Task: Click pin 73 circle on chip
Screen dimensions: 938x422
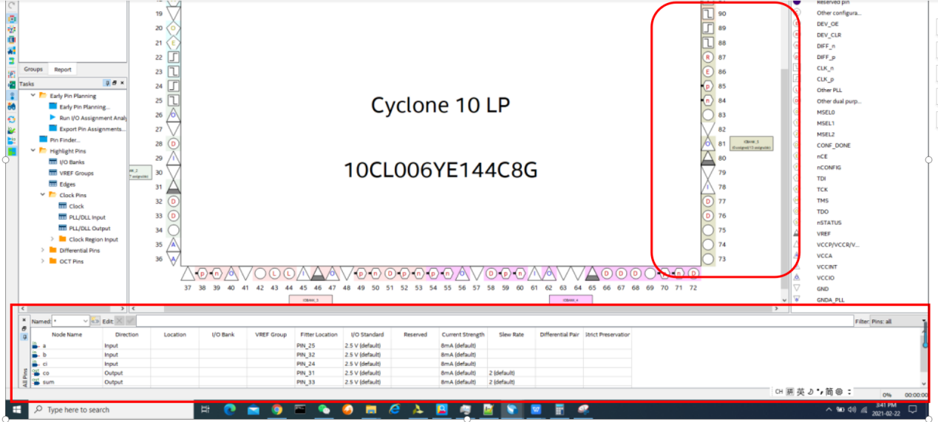Action: click(x=707, y=259)
